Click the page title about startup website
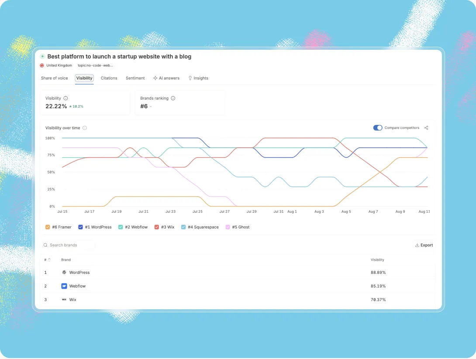 tap(119, 56)
